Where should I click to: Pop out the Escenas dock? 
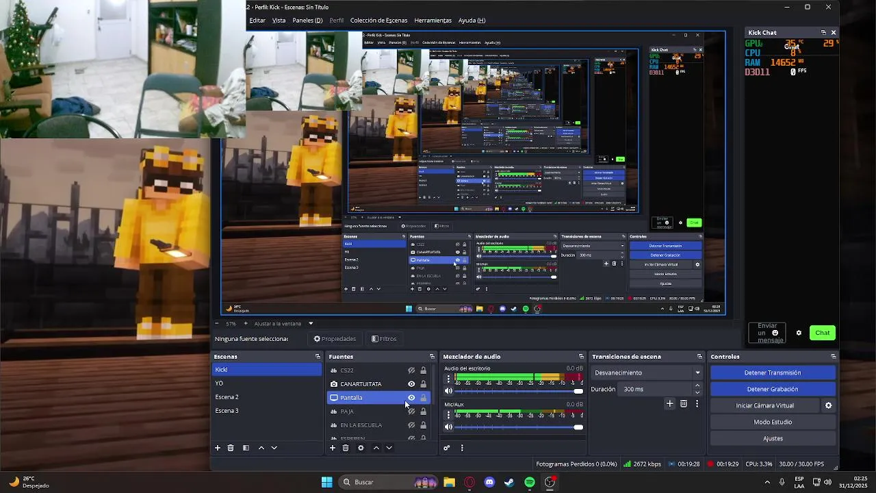318,357
